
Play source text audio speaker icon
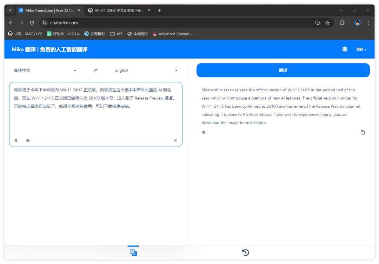[28, 140]
